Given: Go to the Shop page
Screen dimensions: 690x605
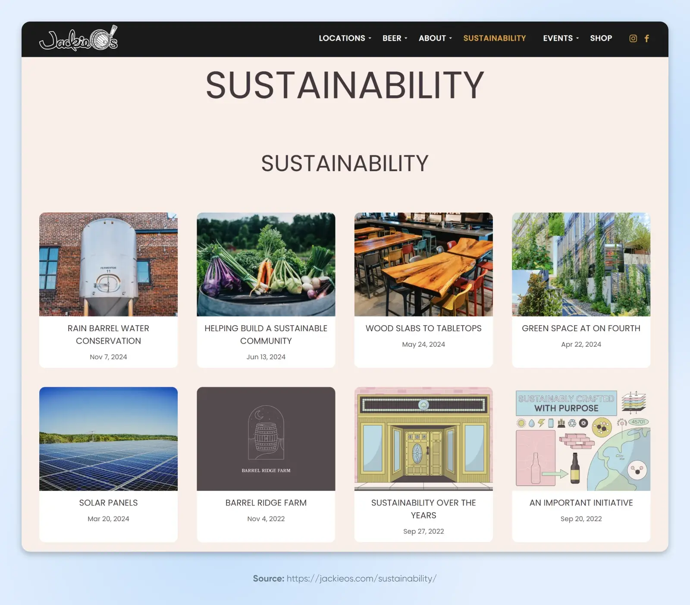Looking at the screenshot, I should (601, 38).
